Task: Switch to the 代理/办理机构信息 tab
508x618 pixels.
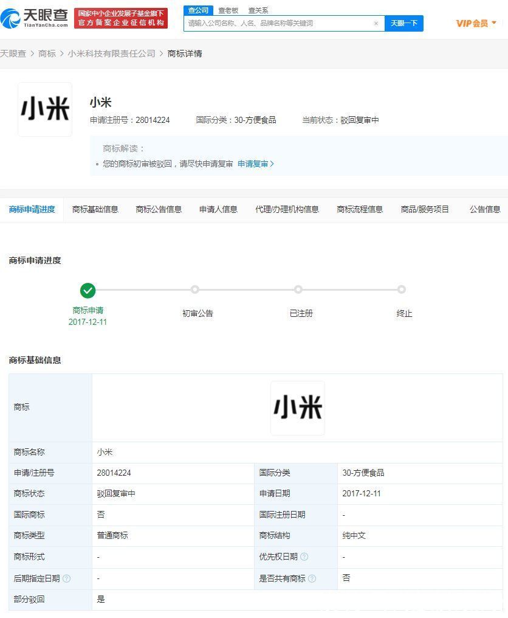Action: pyautogui.click(x=287, y=209)
